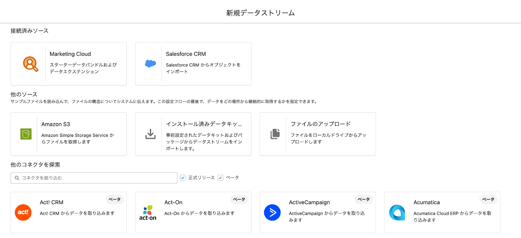
Task: Click the 他のソース section heading
Action: coord(24,94)
